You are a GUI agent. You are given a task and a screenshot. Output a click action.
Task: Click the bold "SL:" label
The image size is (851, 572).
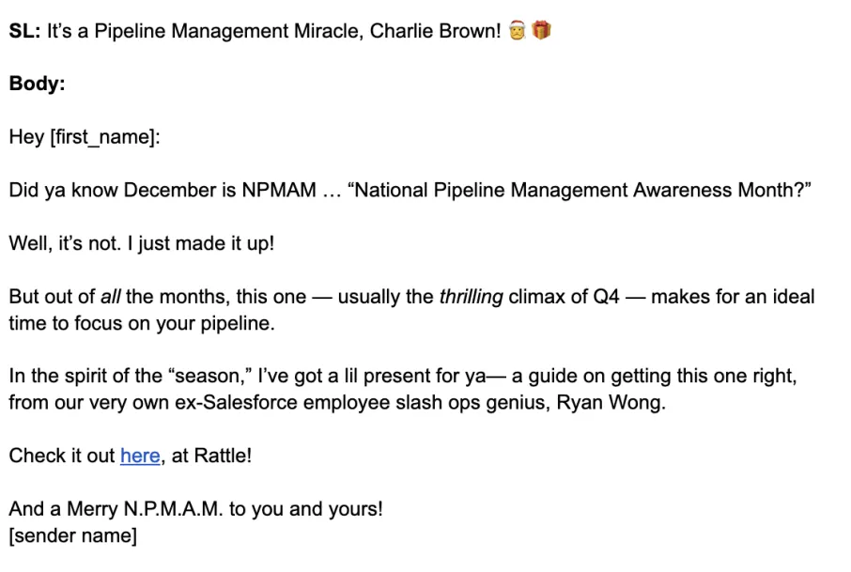[x=24, y=31]
